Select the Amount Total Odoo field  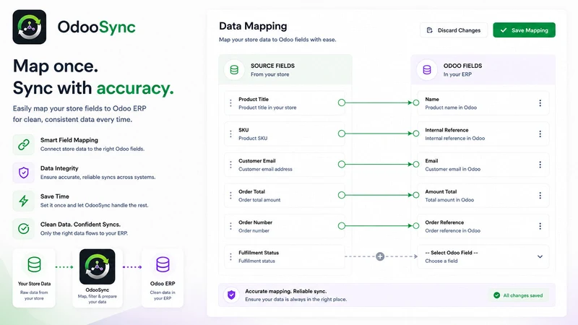(483, 195)
